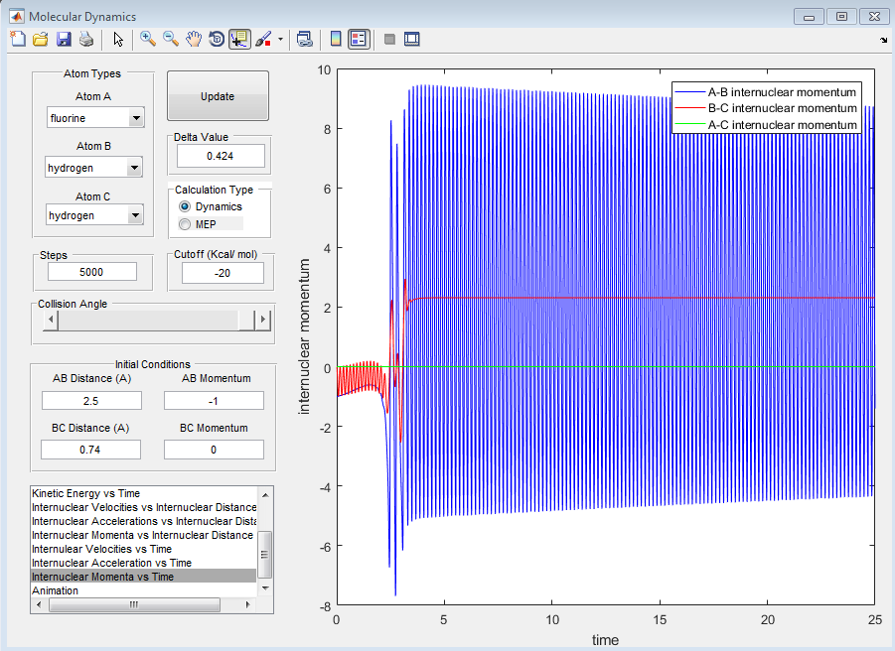Select the Zoom In magnifier tool
This screenshot has width=895, height=651.
pos(148,39)
